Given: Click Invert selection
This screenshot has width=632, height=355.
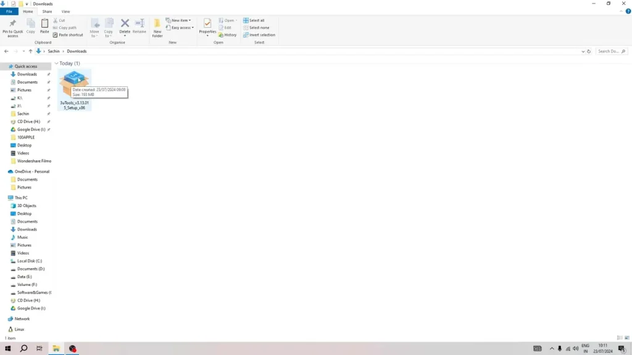Looking at the screenshot, I should pyautogui.click(x=259, y=35).
